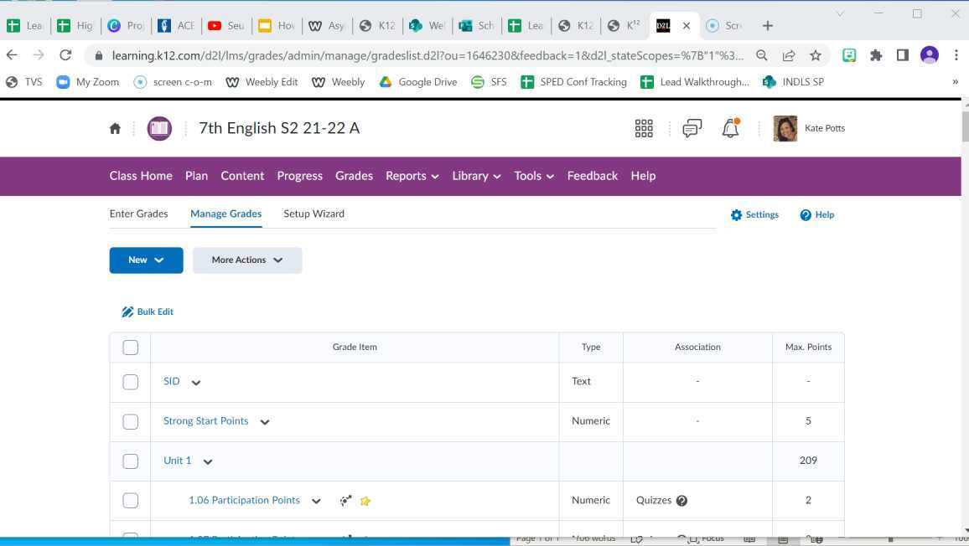Check notifications via the bell icon
Viewport: 969px width, 546px height.
click(x=728, y=128)
